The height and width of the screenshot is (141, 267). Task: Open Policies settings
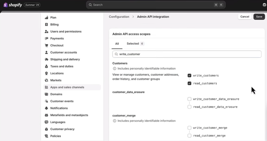[x=56, y=136]
